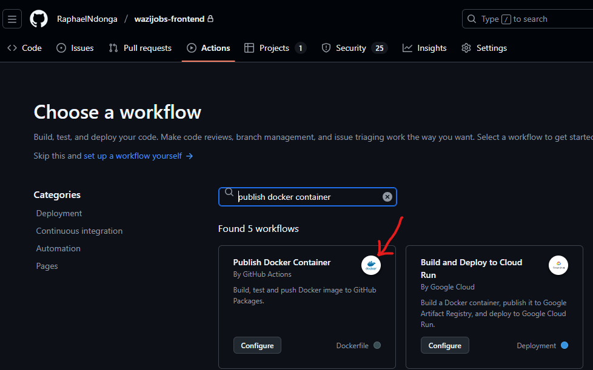The height and width of the screenshot is (370, 593).
Task: Clear the workflow search with the X button
Action: [387, 196]
